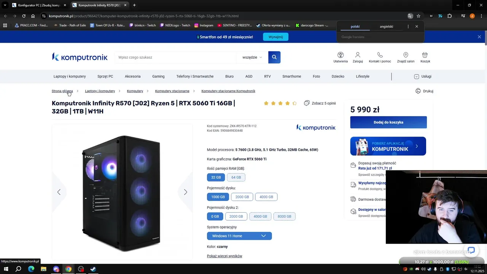The height and width of the screenshot is (274, 487).
Task: Click the blue search magnifier button
Action: pyautogui.click(x=274, y=57)
